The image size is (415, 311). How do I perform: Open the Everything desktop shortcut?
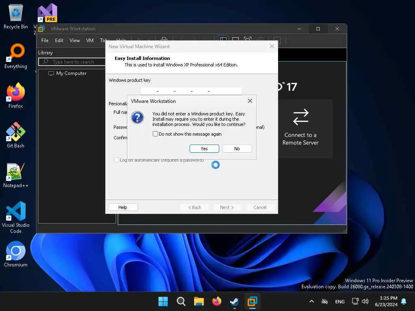click(16, 56)
